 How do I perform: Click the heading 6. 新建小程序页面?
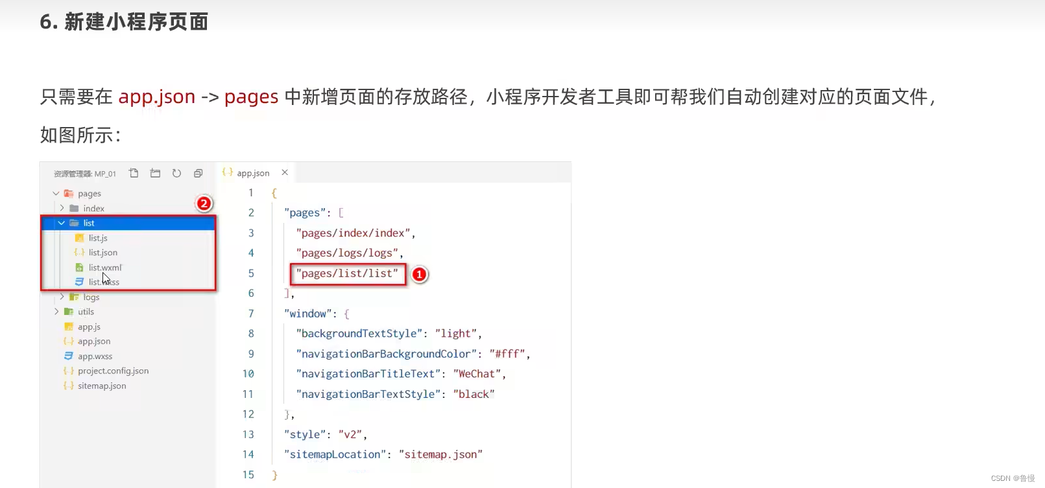pos(124,22)
